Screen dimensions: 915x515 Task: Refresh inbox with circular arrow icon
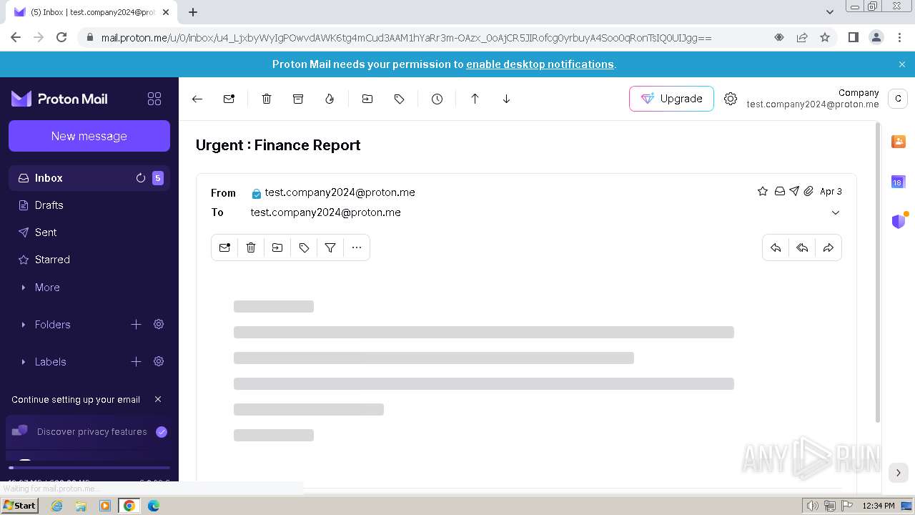click(141, 178)
